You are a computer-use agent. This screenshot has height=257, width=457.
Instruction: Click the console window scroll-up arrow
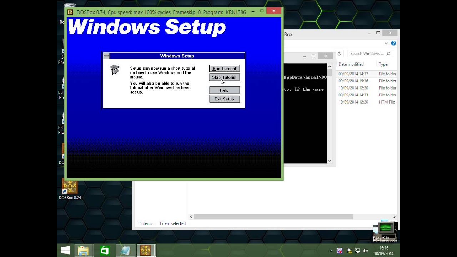[x=330, y=66]
